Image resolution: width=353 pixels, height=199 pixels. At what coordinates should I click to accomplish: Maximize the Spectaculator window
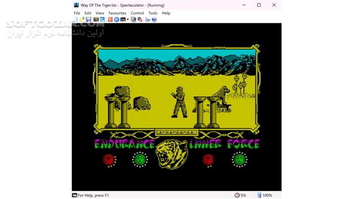coord(259,5)
